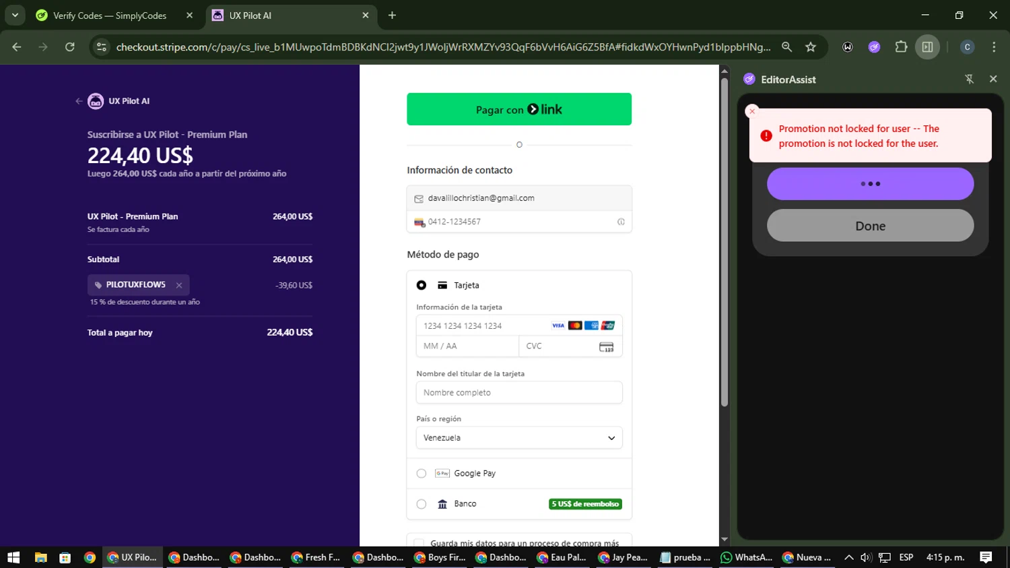1010x568 pixels.
Task: Go back using the browser back arrow
Action: pyautogui.click(x=17, y=47)
